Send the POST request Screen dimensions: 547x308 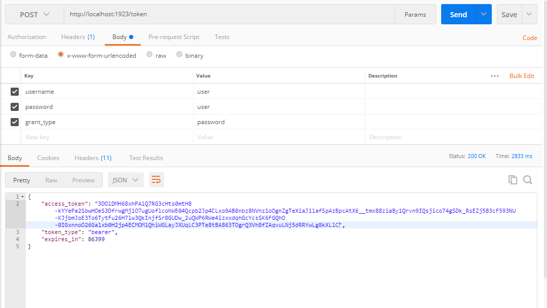point(458,14)
